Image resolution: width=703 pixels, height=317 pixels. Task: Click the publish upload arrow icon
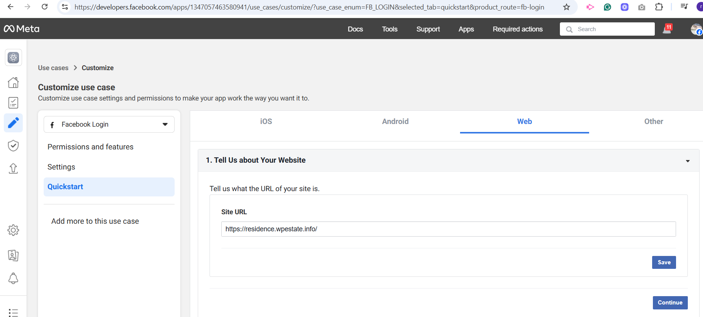click(x=13, y=168)
